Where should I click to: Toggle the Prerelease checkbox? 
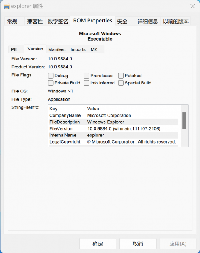(x=86, y=76)
